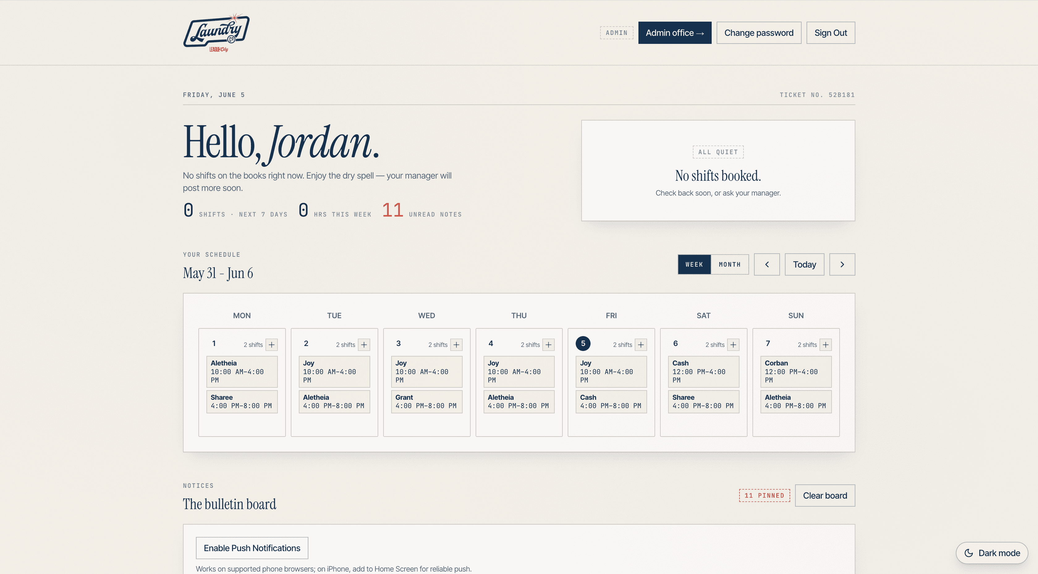Open Aletheia's Sunday 4:00 PM shift
The image size is (1038, 574).
[796, 402]
